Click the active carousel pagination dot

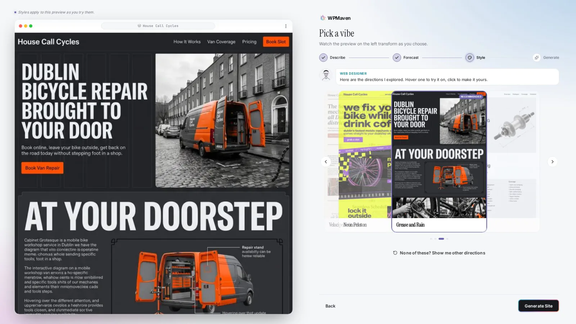pos(441,239)
